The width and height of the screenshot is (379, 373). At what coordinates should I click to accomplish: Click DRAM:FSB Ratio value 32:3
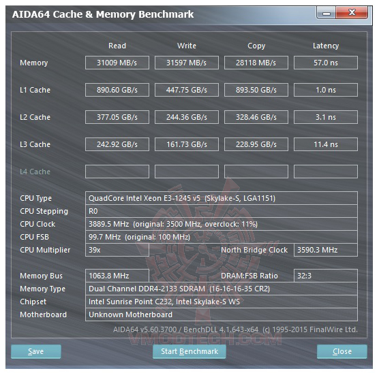[x=326, y=276]
